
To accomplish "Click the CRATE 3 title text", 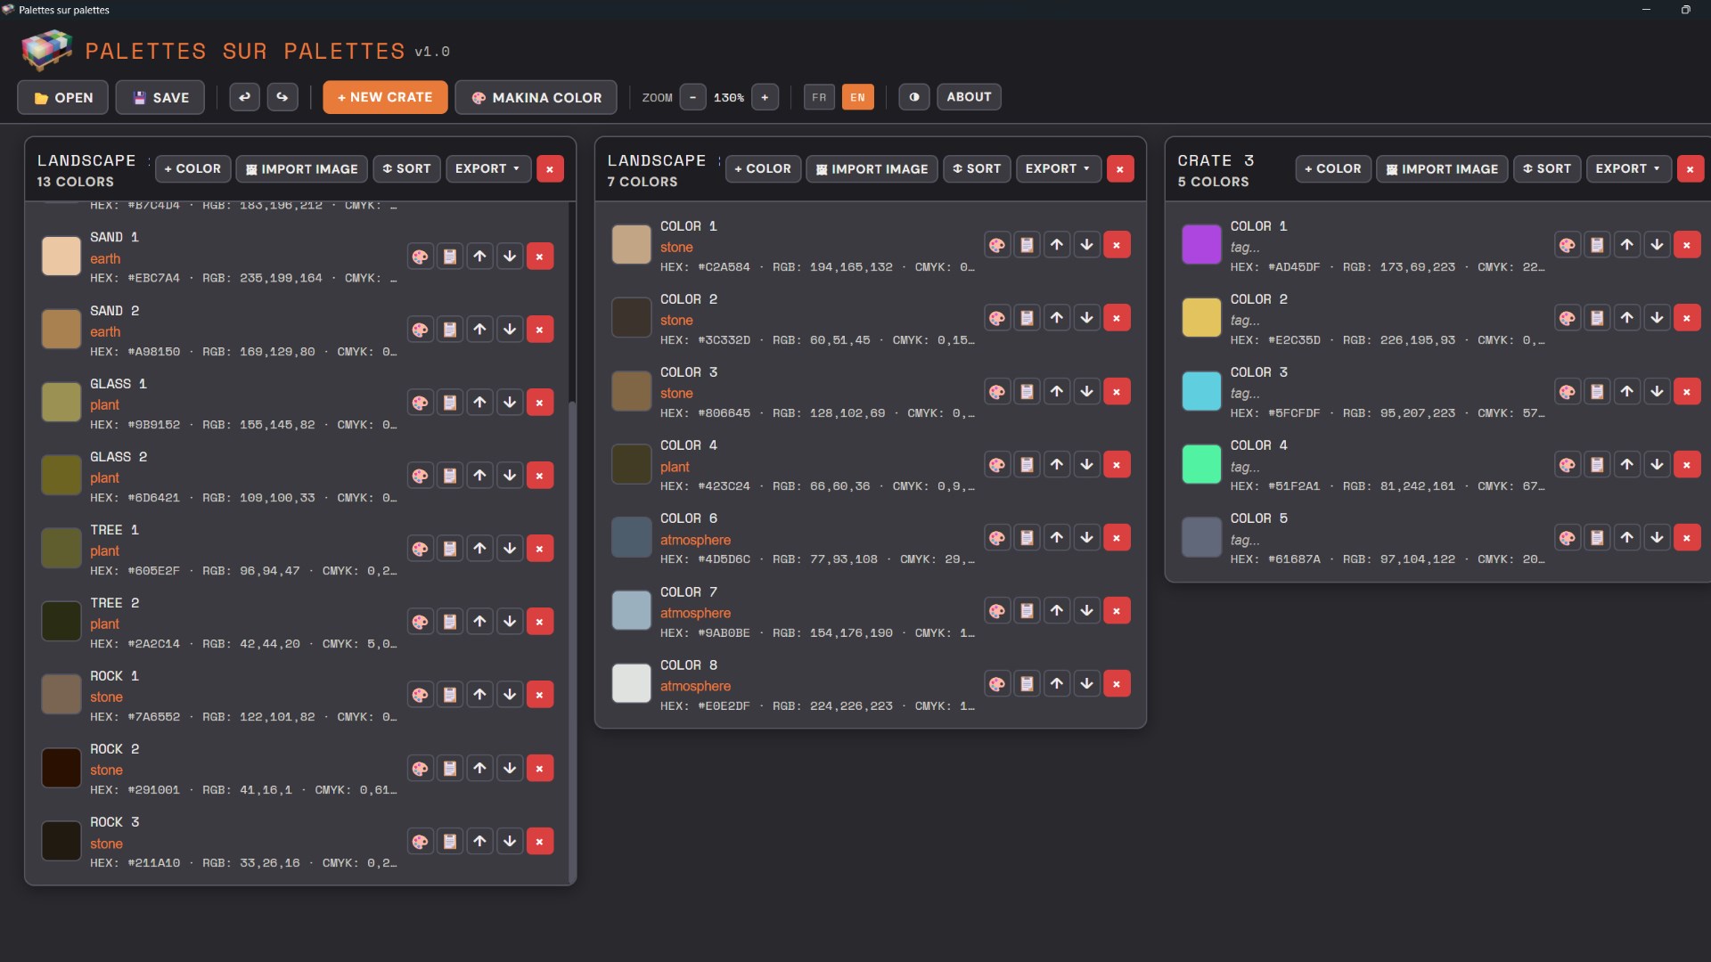I will point(1216,160).
